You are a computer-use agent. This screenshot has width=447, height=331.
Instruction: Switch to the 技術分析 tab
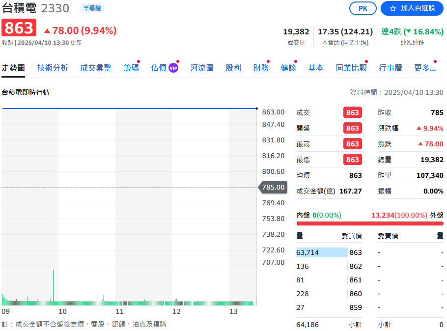click(53, 68)
